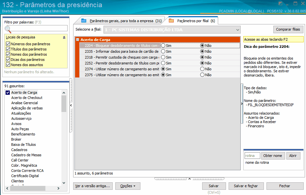
Task: Select Beneficiamento subject
Action: click(23, 134)
